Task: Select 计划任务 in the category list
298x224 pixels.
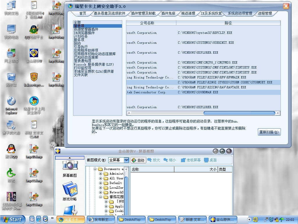Action: click(97, 36)
